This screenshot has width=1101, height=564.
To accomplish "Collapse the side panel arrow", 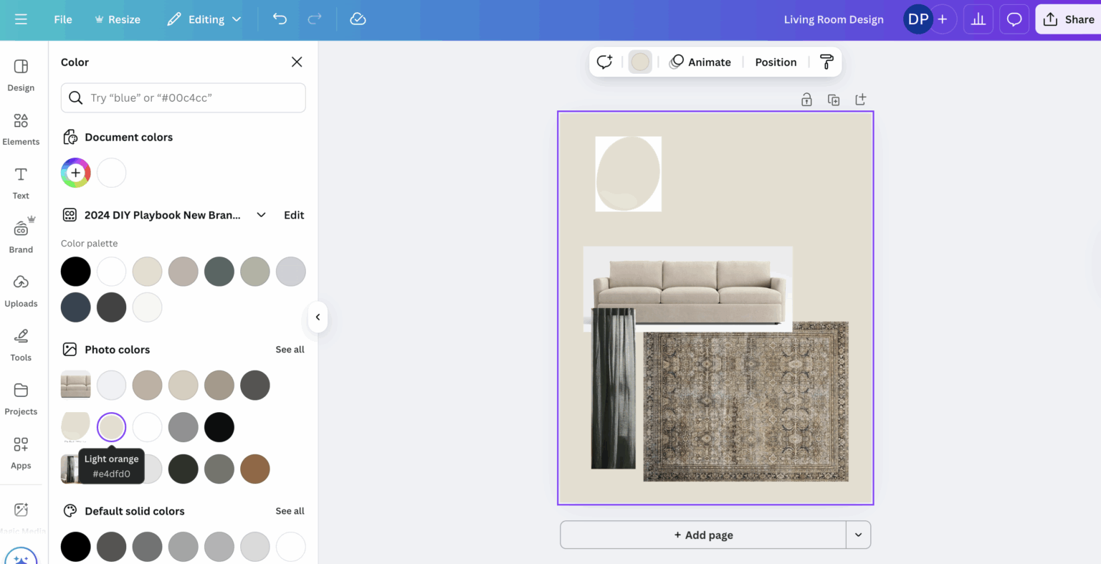I will [x=318, y=317].
